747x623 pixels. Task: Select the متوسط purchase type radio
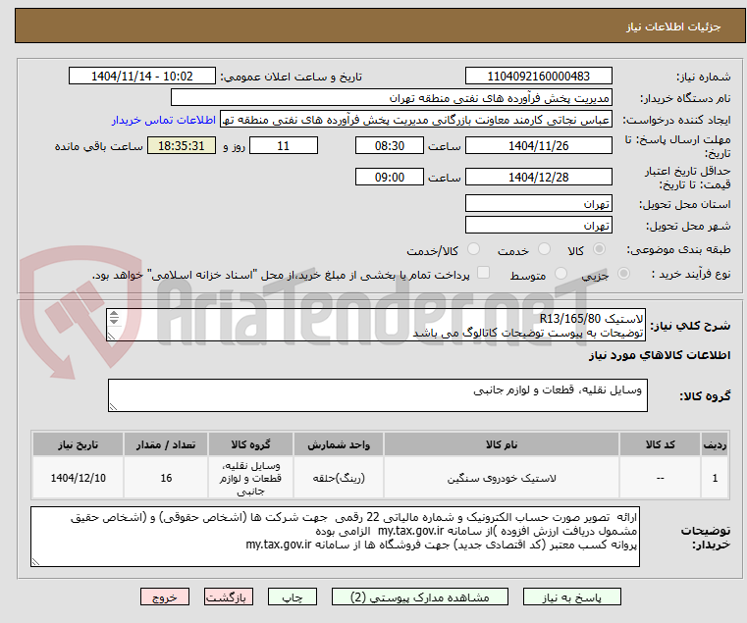pos(560,274)
